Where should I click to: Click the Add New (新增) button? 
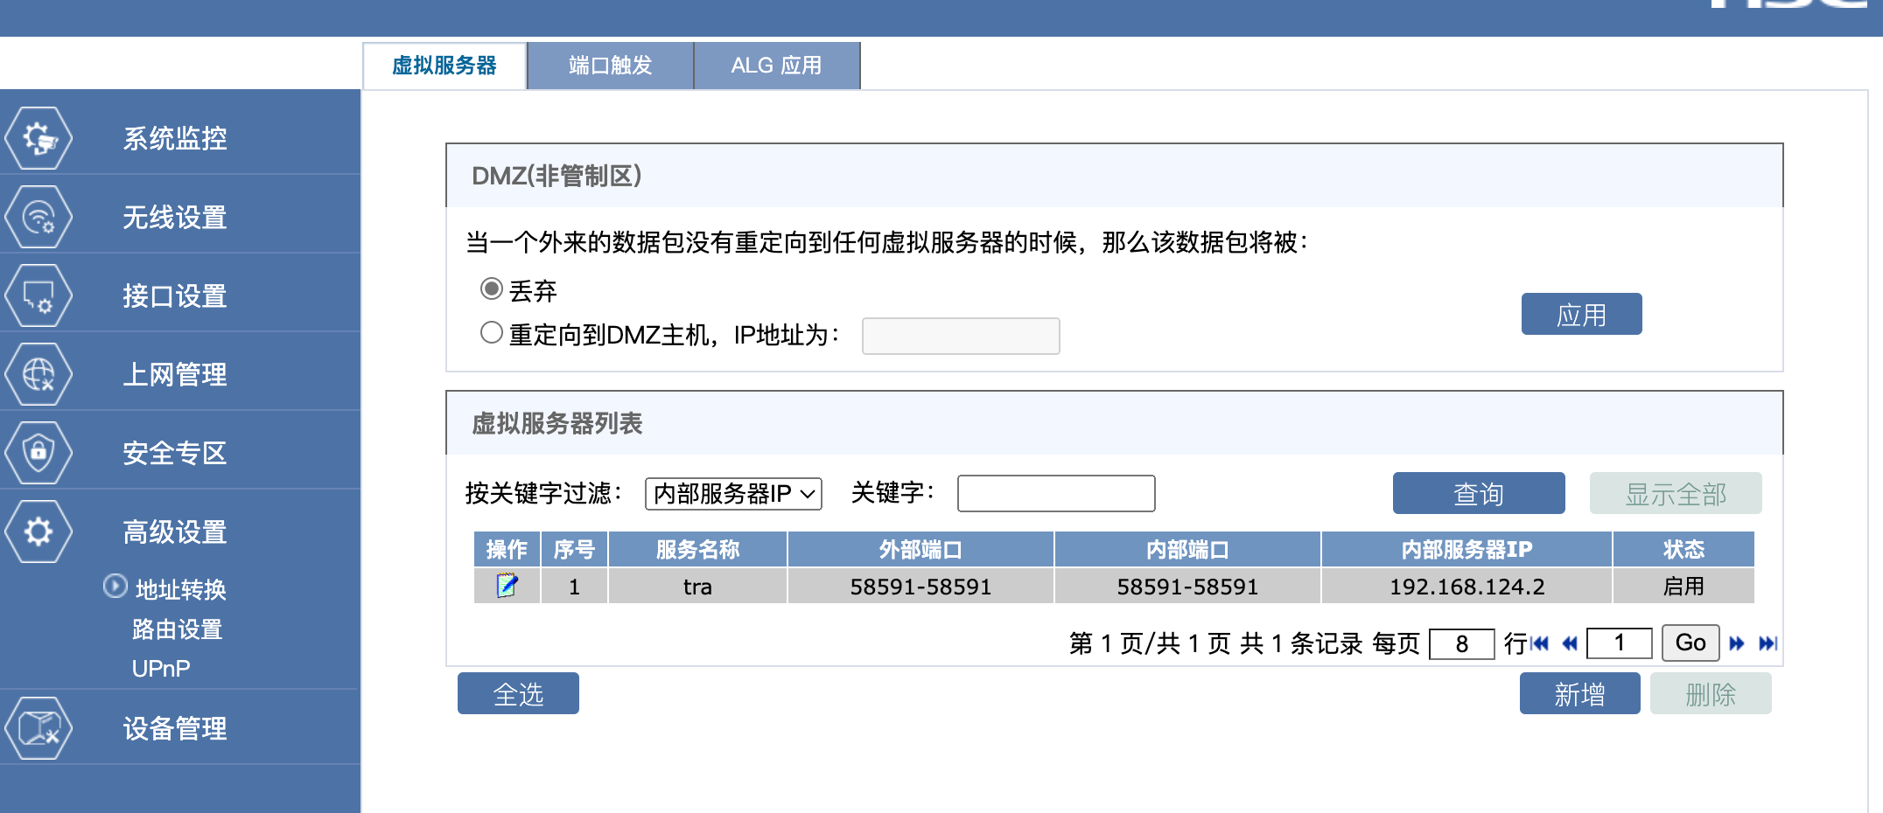(1579, 694)
